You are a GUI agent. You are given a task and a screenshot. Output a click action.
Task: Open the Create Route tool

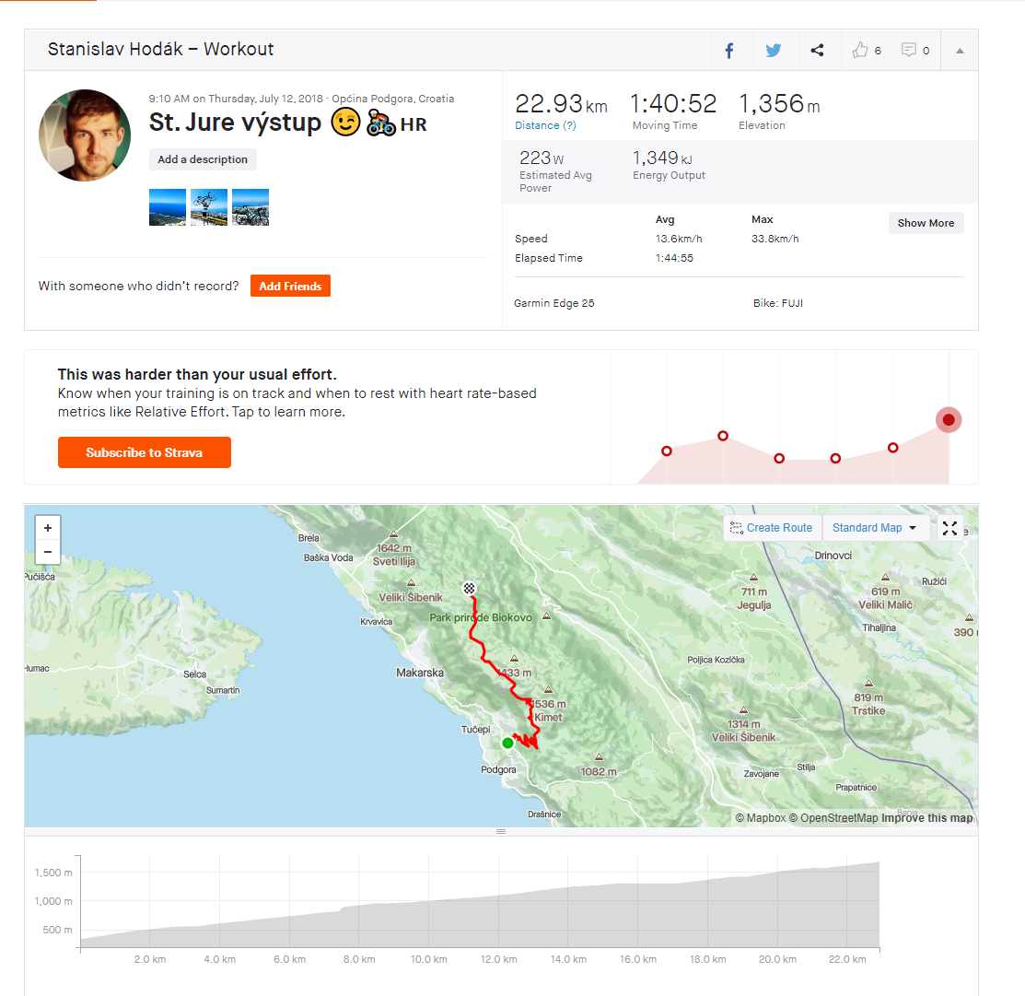pyautogui.click(x=771, y=528)
